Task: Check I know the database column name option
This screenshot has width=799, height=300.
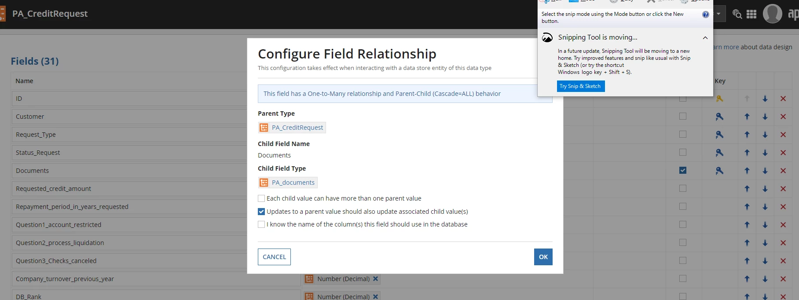Action: tap(261, 224)
